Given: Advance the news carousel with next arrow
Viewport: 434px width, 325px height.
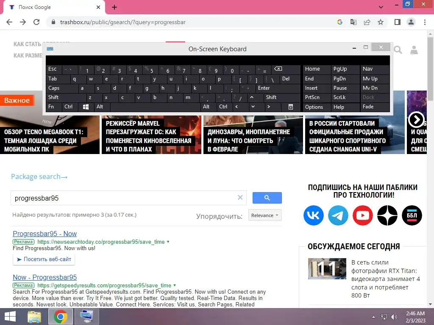Looking at the screenshot, I should [416, 120].
